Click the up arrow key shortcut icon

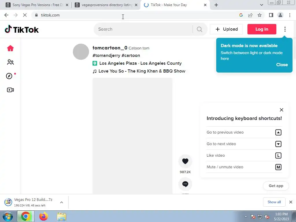click(278, 132)
